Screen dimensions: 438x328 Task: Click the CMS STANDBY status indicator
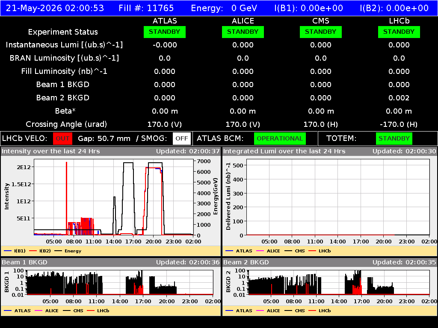[321, 32]
